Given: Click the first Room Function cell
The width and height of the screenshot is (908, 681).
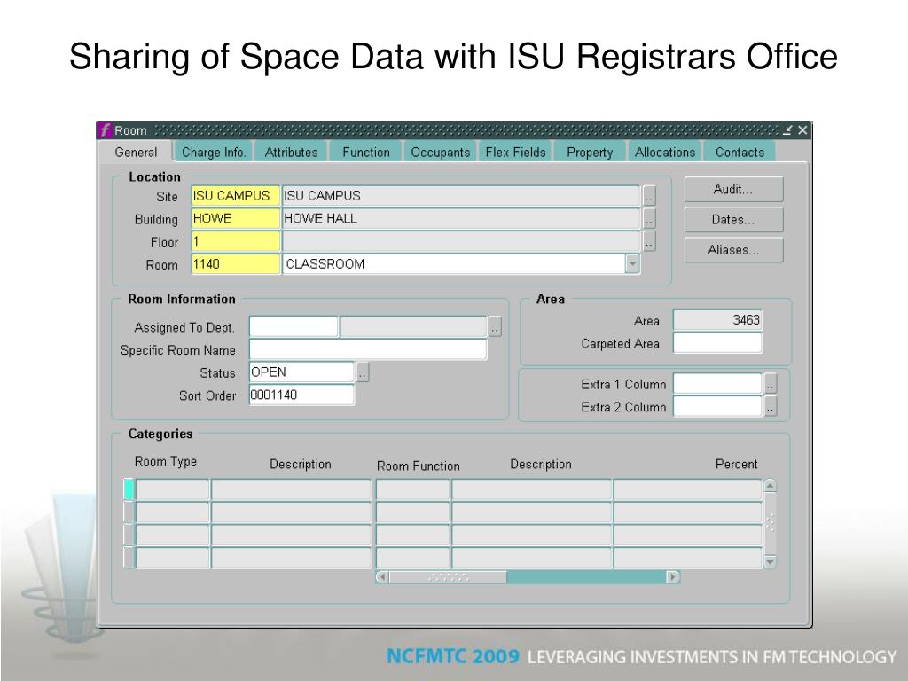Looking at the screenshot, I should click(x=413, y=489).
